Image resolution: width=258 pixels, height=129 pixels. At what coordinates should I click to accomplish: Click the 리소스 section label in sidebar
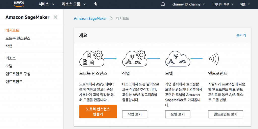[x=11, y=58]
